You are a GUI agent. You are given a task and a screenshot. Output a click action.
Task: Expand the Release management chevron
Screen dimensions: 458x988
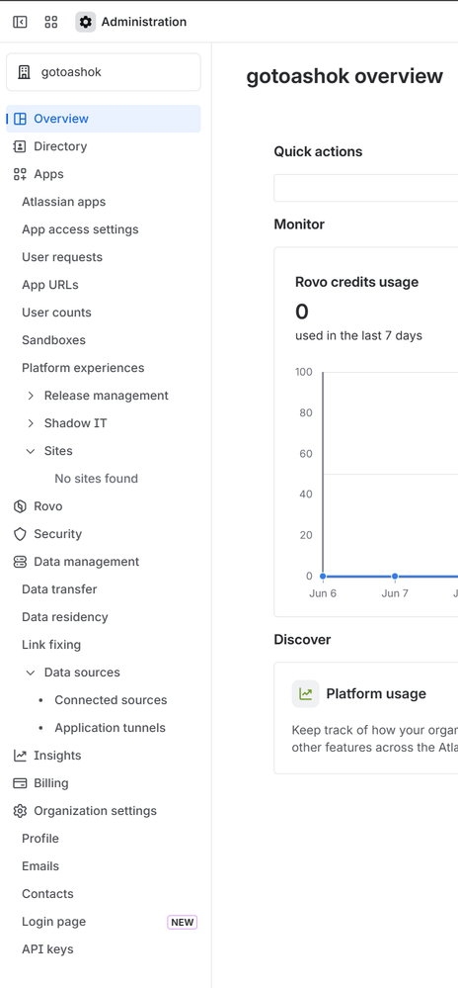point(31,396)
